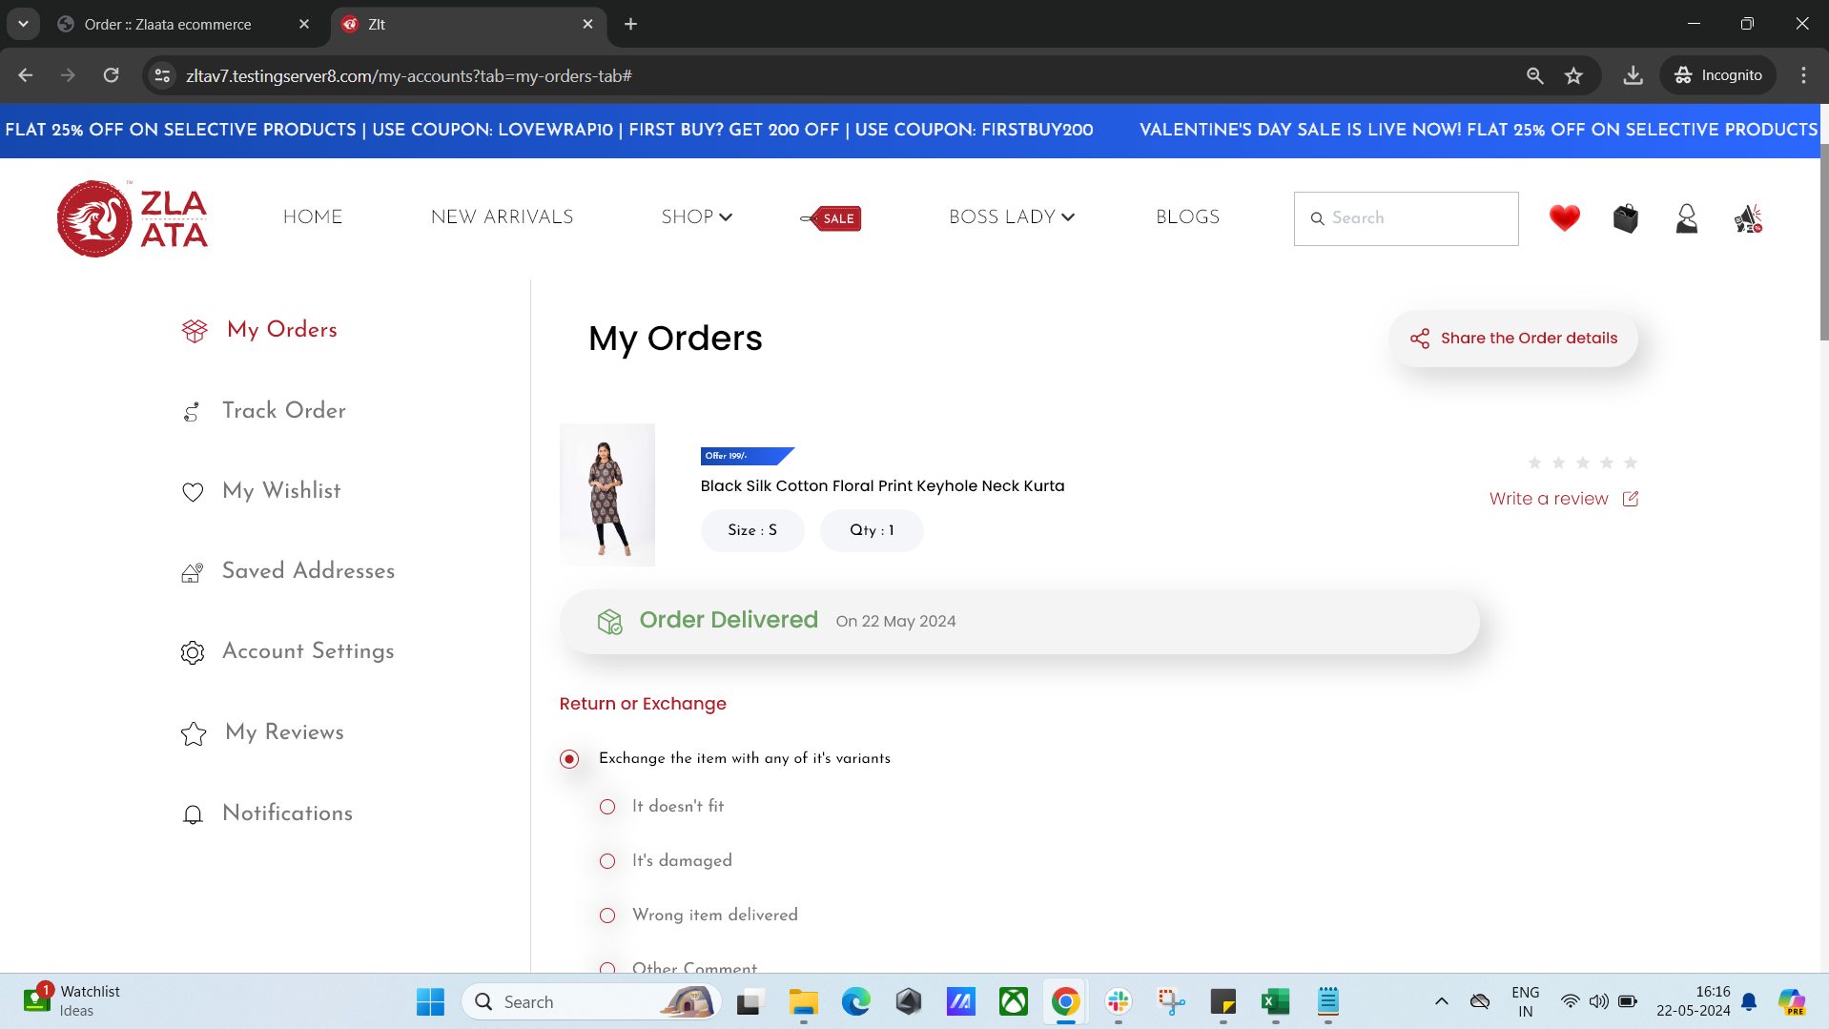Click the Write a review link
The height and width of the screenshot is (1029, 1829).
point(1548,499)
